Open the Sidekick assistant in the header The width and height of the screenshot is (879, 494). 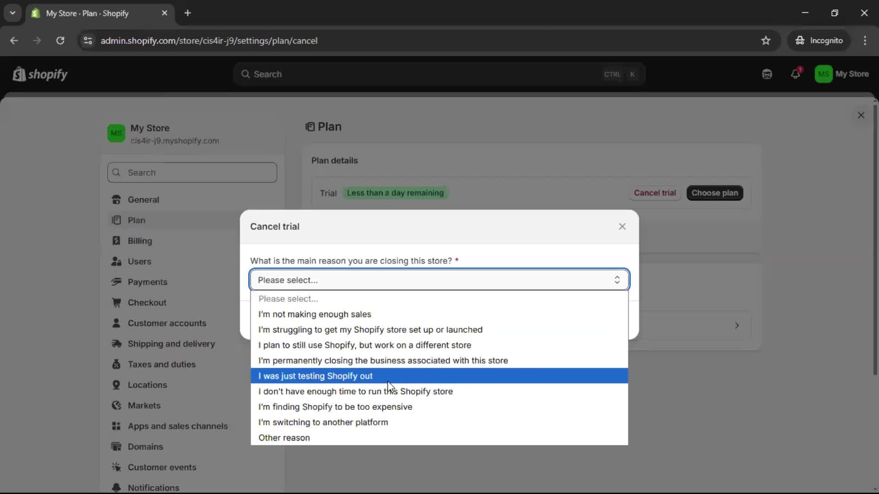pos(767,74)
